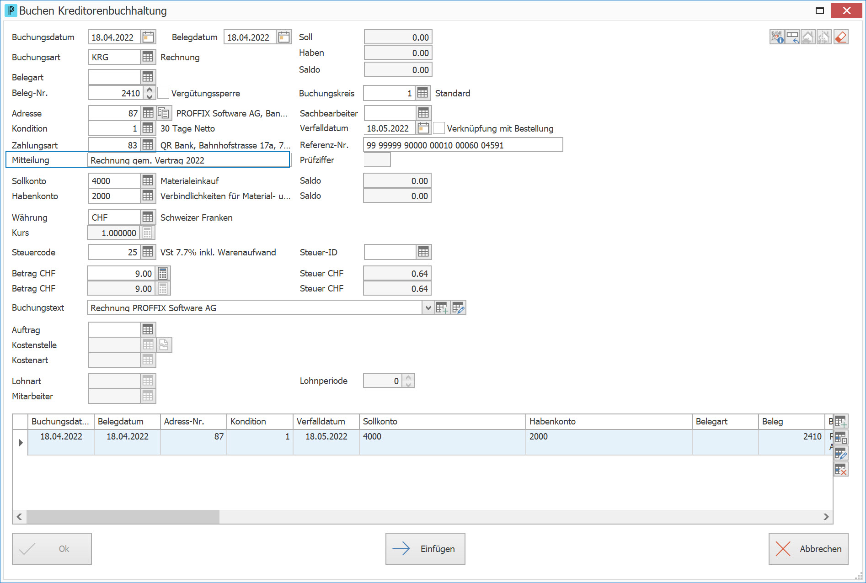Open calculator for Betrag CHF

click(163, 273)
